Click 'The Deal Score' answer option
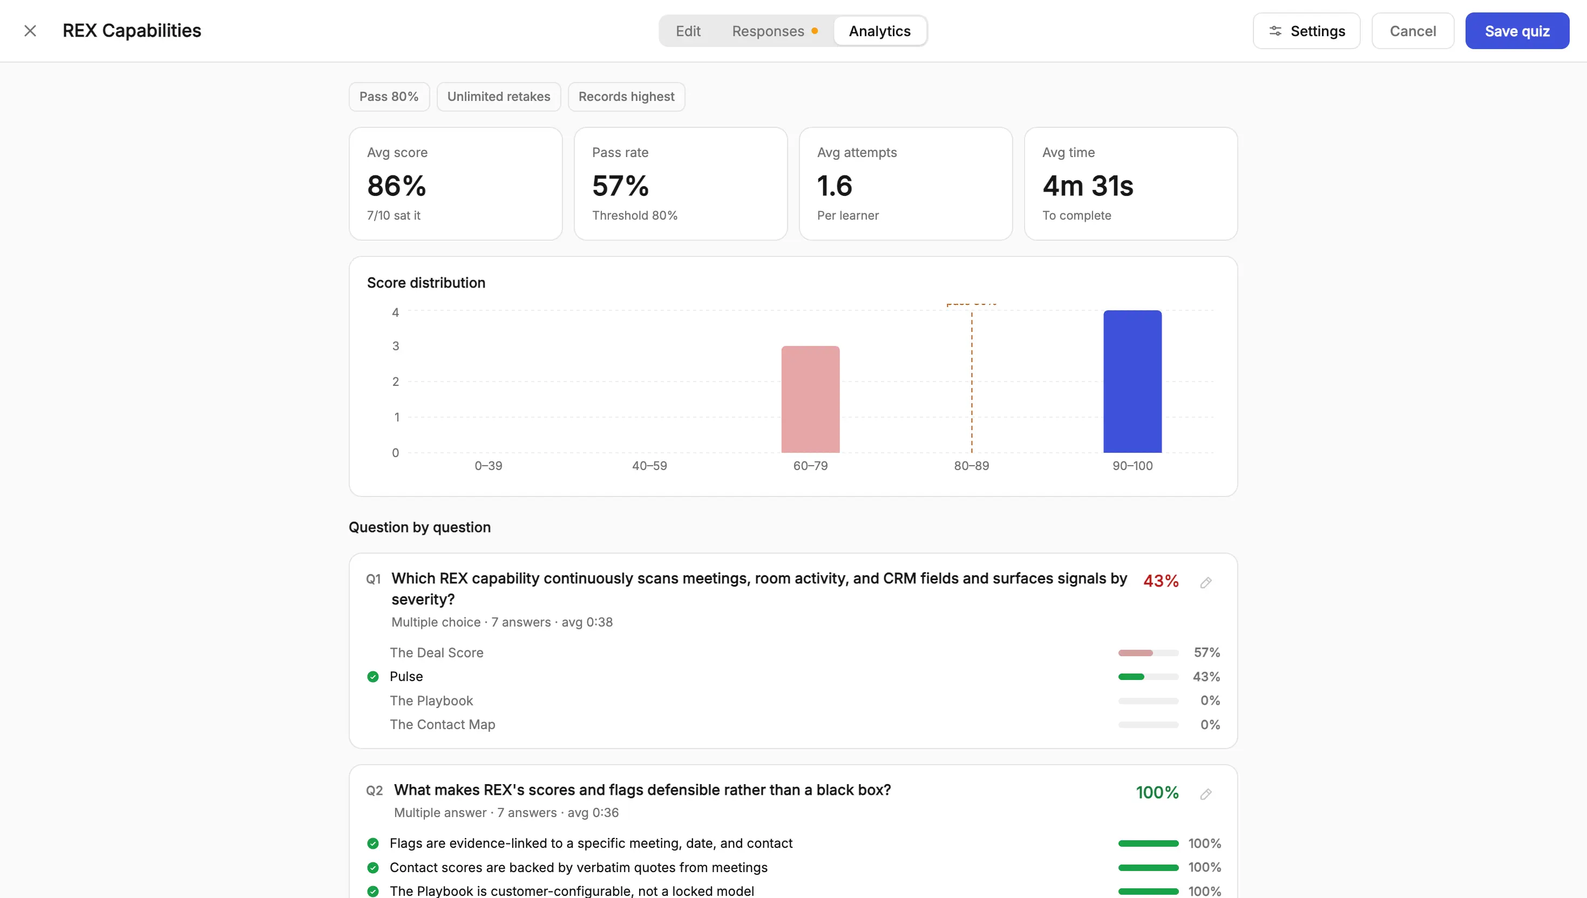This screenshot has width=1587, height=898. (437, 652)
